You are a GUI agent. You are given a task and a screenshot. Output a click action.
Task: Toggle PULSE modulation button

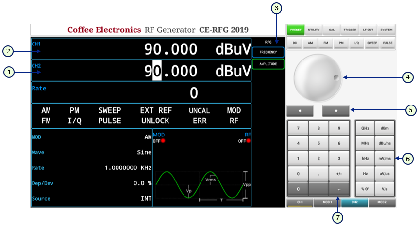pyautogui.click(x=387, y=43)
